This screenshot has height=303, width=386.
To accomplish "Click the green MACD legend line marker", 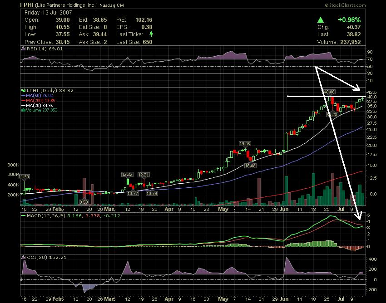I will [23, 216].
